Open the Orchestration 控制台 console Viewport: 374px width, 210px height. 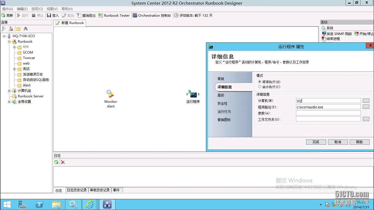point(152,16)
